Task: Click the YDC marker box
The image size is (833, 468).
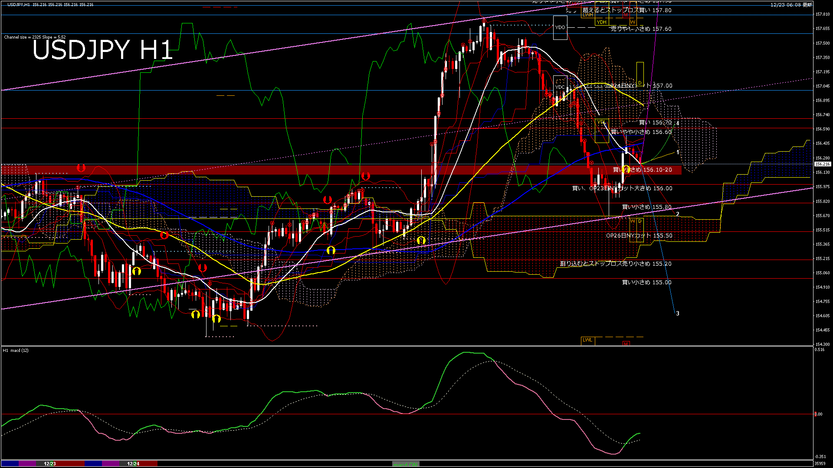Action: pos(560,87)
